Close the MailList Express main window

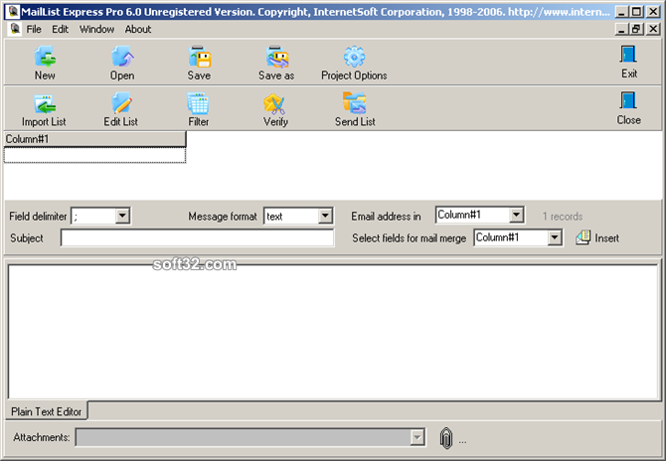(653, 12)
